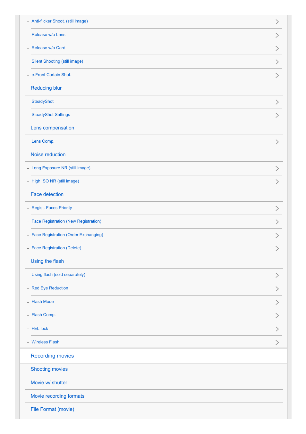Open Red Eye Reduction topic
The image size is (306, 434).
coord(50,288)
